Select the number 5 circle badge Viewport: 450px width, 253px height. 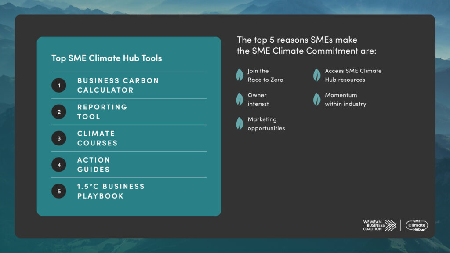click(59, 191)
